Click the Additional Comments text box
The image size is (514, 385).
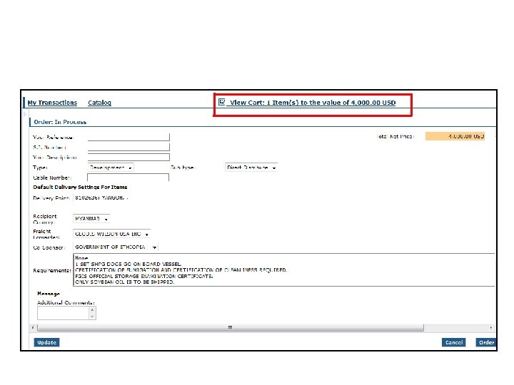pyautogui.click(x=64, y=313)
